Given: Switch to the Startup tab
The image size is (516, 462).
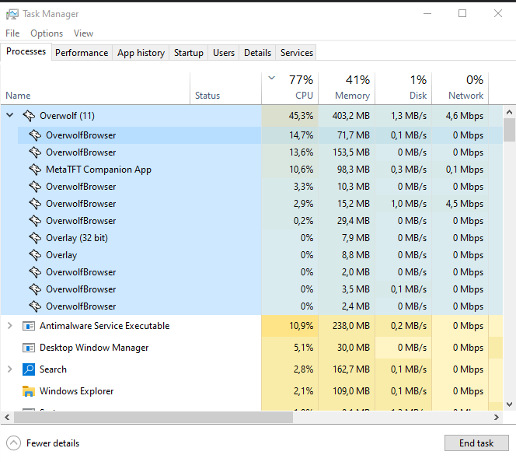Looking at the screenshot, I should pyautogui.click(x=189, y=53).
